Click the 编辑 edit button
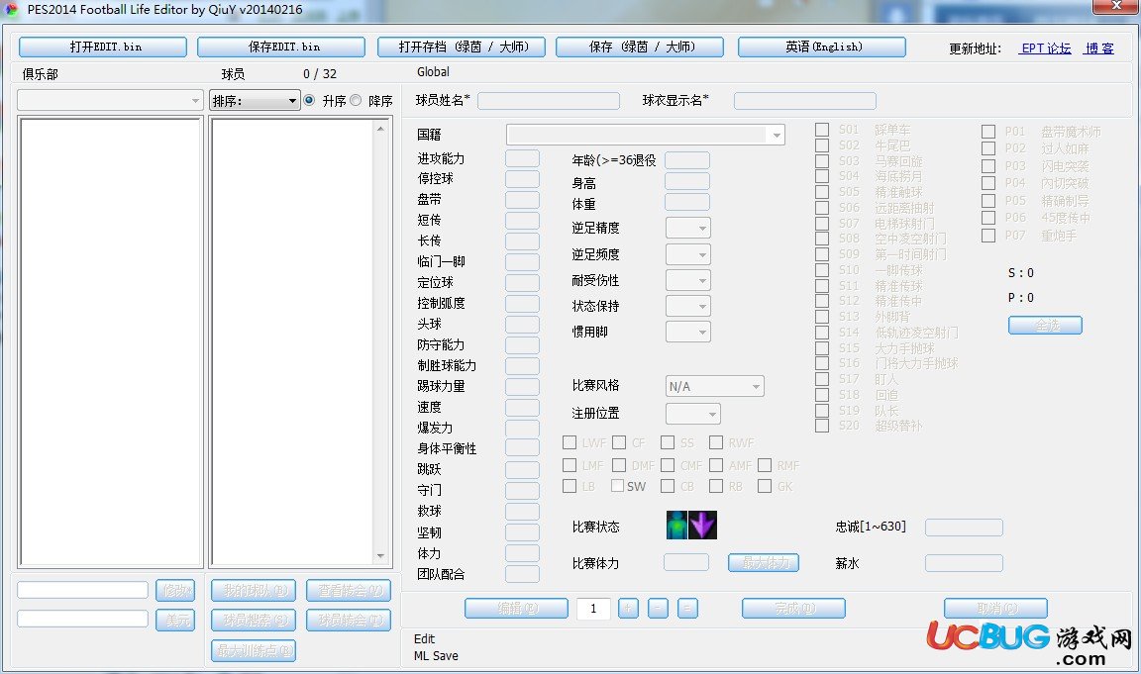Image resolution: width=1141 pixels, height=674 pixels. pyautogui.click(x=517, y=608)
